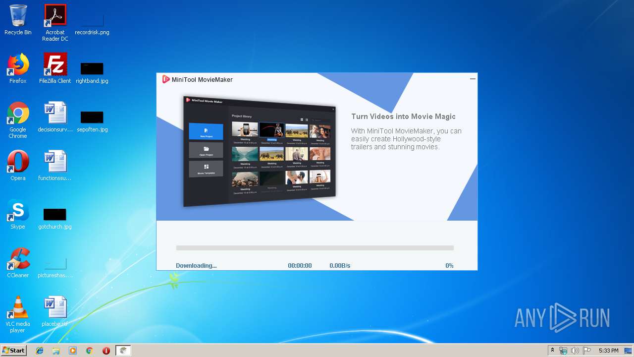Click the MovieMaker preview screenshot image
The width and height of the screenshot is (634, 357).
click(x=260, y=152)
